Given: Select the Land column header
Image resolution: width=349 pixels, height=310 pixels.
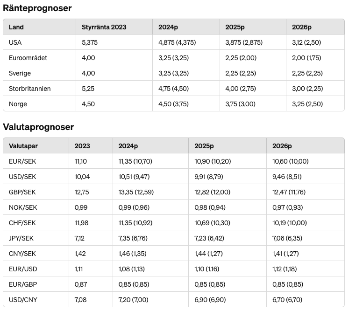Looking at the screenshot, I should pos(16,27).
